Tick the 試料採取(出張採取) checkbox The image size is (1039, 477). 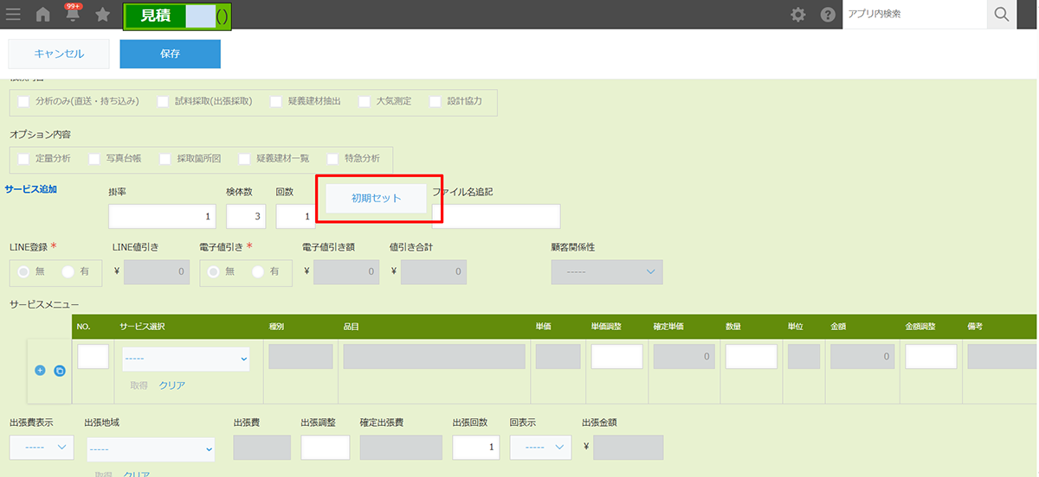163,101
